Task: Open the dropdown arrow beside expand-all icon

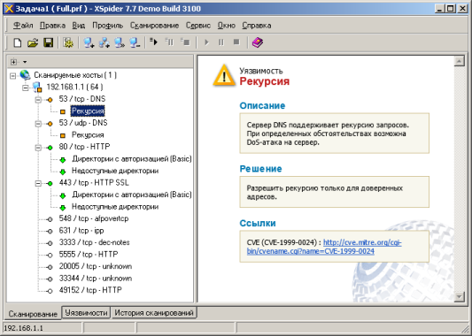Action: tap(25, 62)
